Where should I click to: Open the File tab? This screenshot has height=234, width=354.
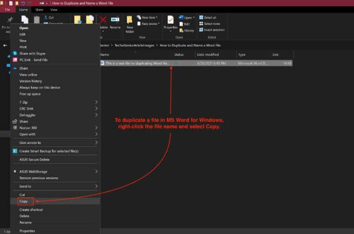pyautogui.click(x=7, y=9)
